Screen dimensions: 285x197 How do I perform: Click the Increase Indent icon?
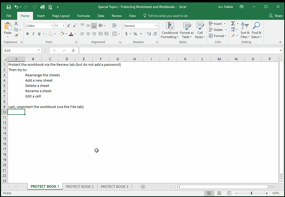click(x=106, y=34)
